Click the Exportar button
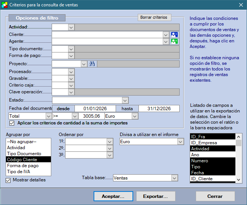The height and width of the screenshot is (205, 247). (155, 196)
